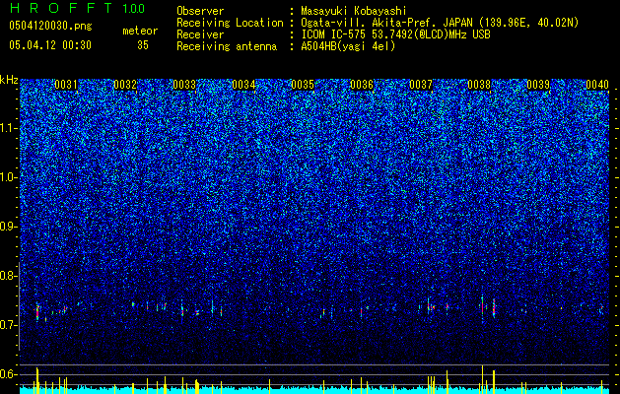Click the filename 0504120030.png

coord(50,26)
